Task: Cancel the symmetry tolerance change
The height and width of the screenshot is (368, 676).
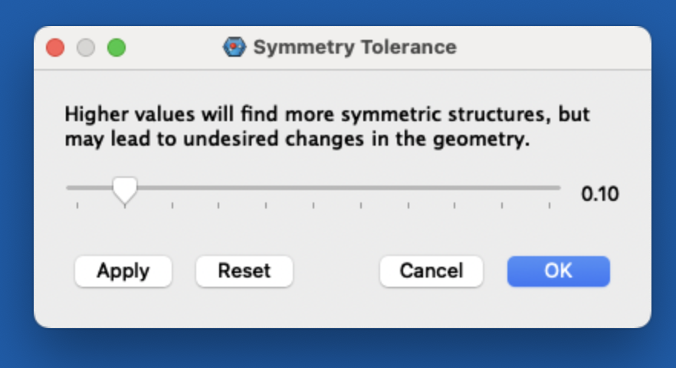Action: coord(431,271)
